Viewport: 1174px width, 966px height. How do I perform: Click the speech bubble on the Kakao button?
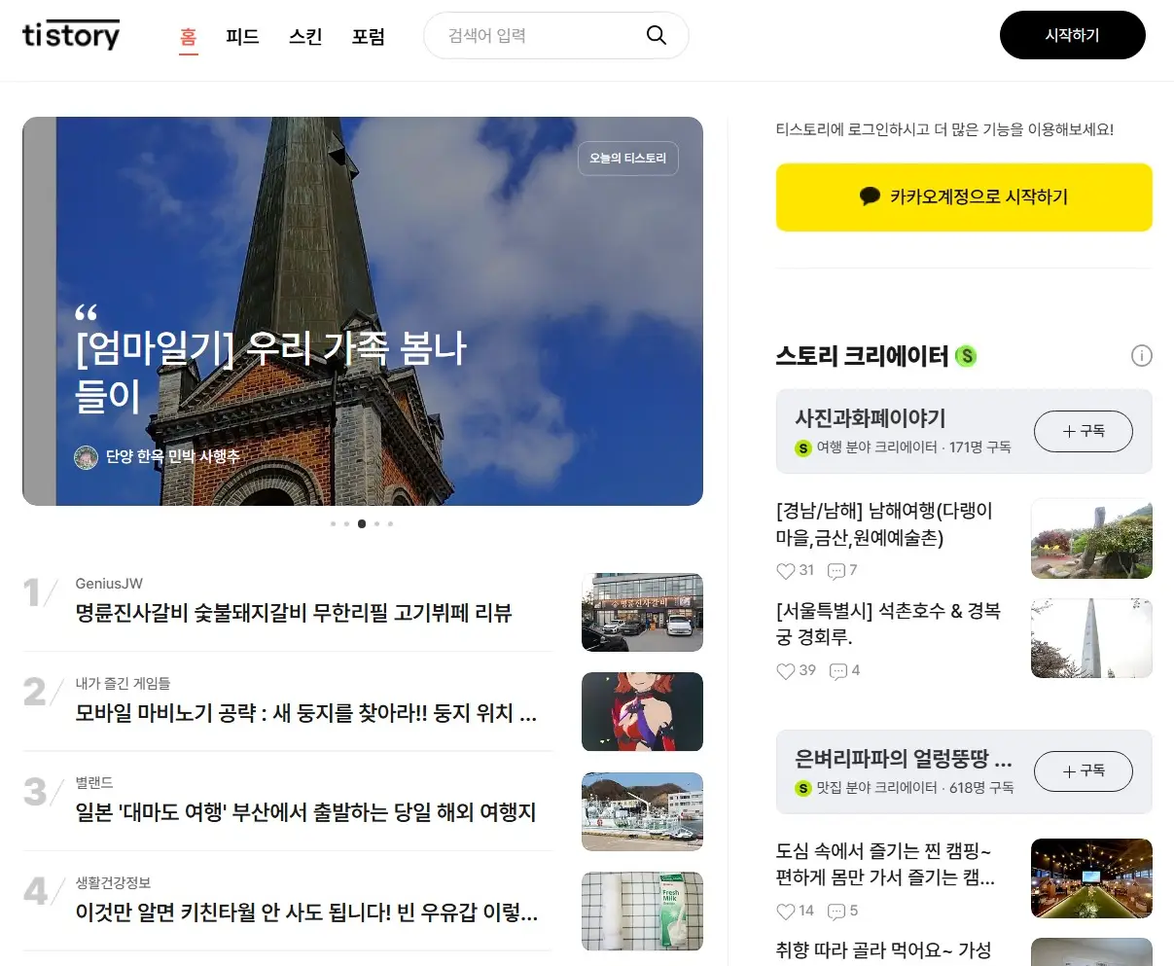click(x=869, y=197)
